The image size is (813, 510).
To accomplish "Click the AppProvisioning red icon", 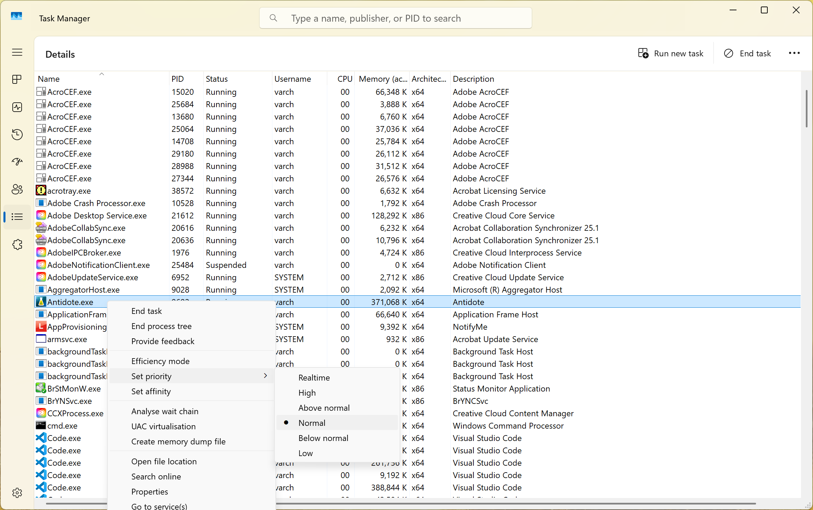I will point(41,326).
